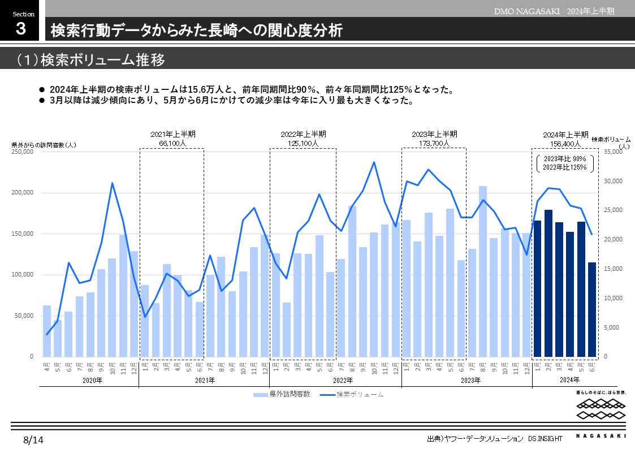Click the 25,000 right axis value

[613, 210]
